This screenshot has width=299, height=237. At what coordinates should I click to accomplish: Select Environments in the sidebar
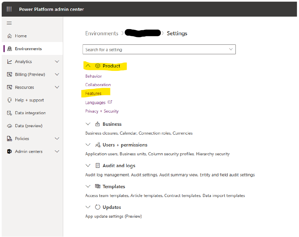[x=32, y=49]
